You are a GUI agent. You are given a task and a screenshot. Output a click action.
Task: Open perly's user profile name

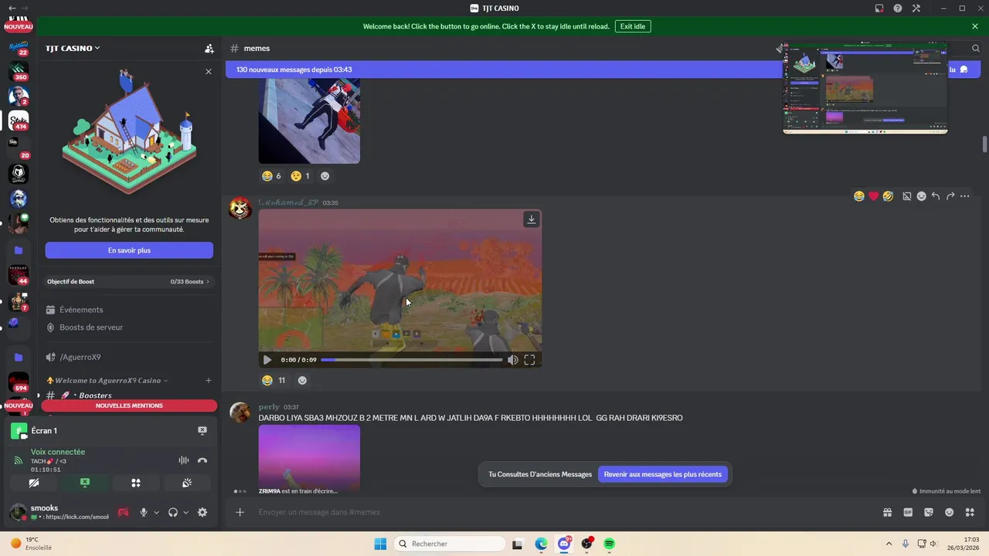coord(269,407)
